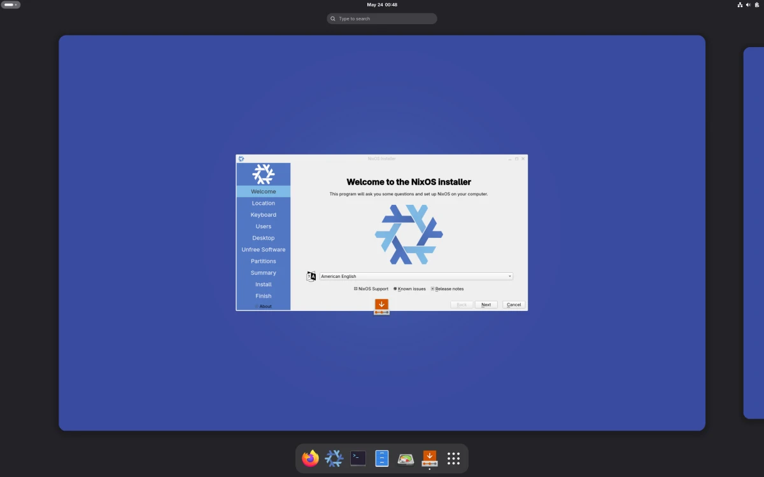The image size is (764, 477).
Task: Select the Keyboard step in sidebar
Action: [x=263, y=214]
